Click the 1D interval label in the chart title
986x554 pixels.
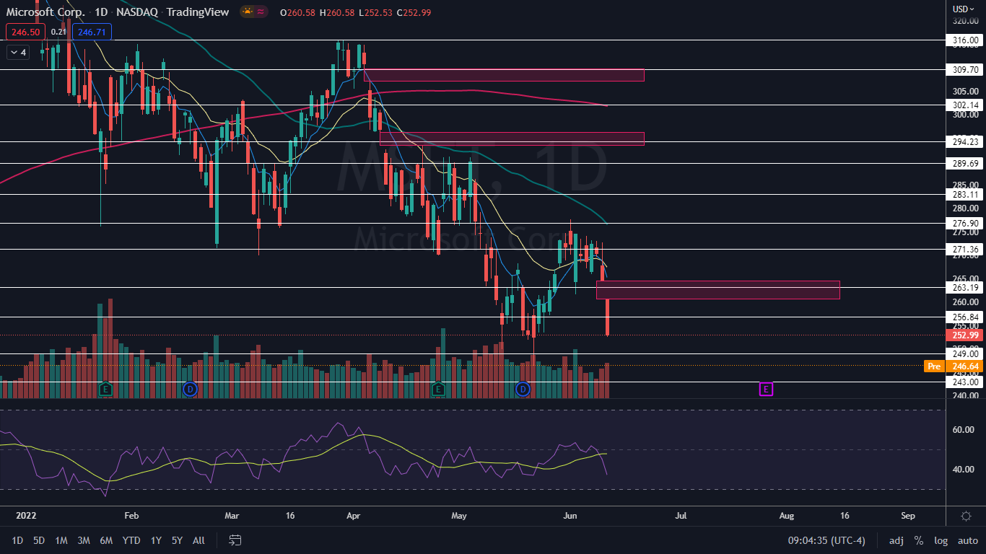[102, 12]
